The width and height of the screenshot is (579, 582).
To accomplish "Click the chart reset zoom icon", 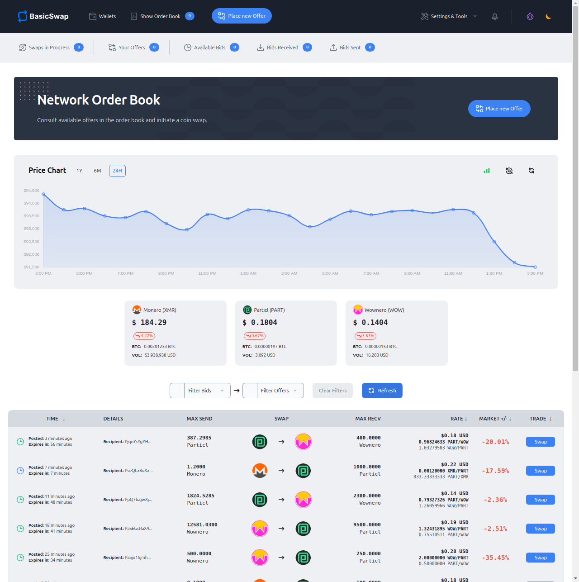I will [x=509, y=171].
